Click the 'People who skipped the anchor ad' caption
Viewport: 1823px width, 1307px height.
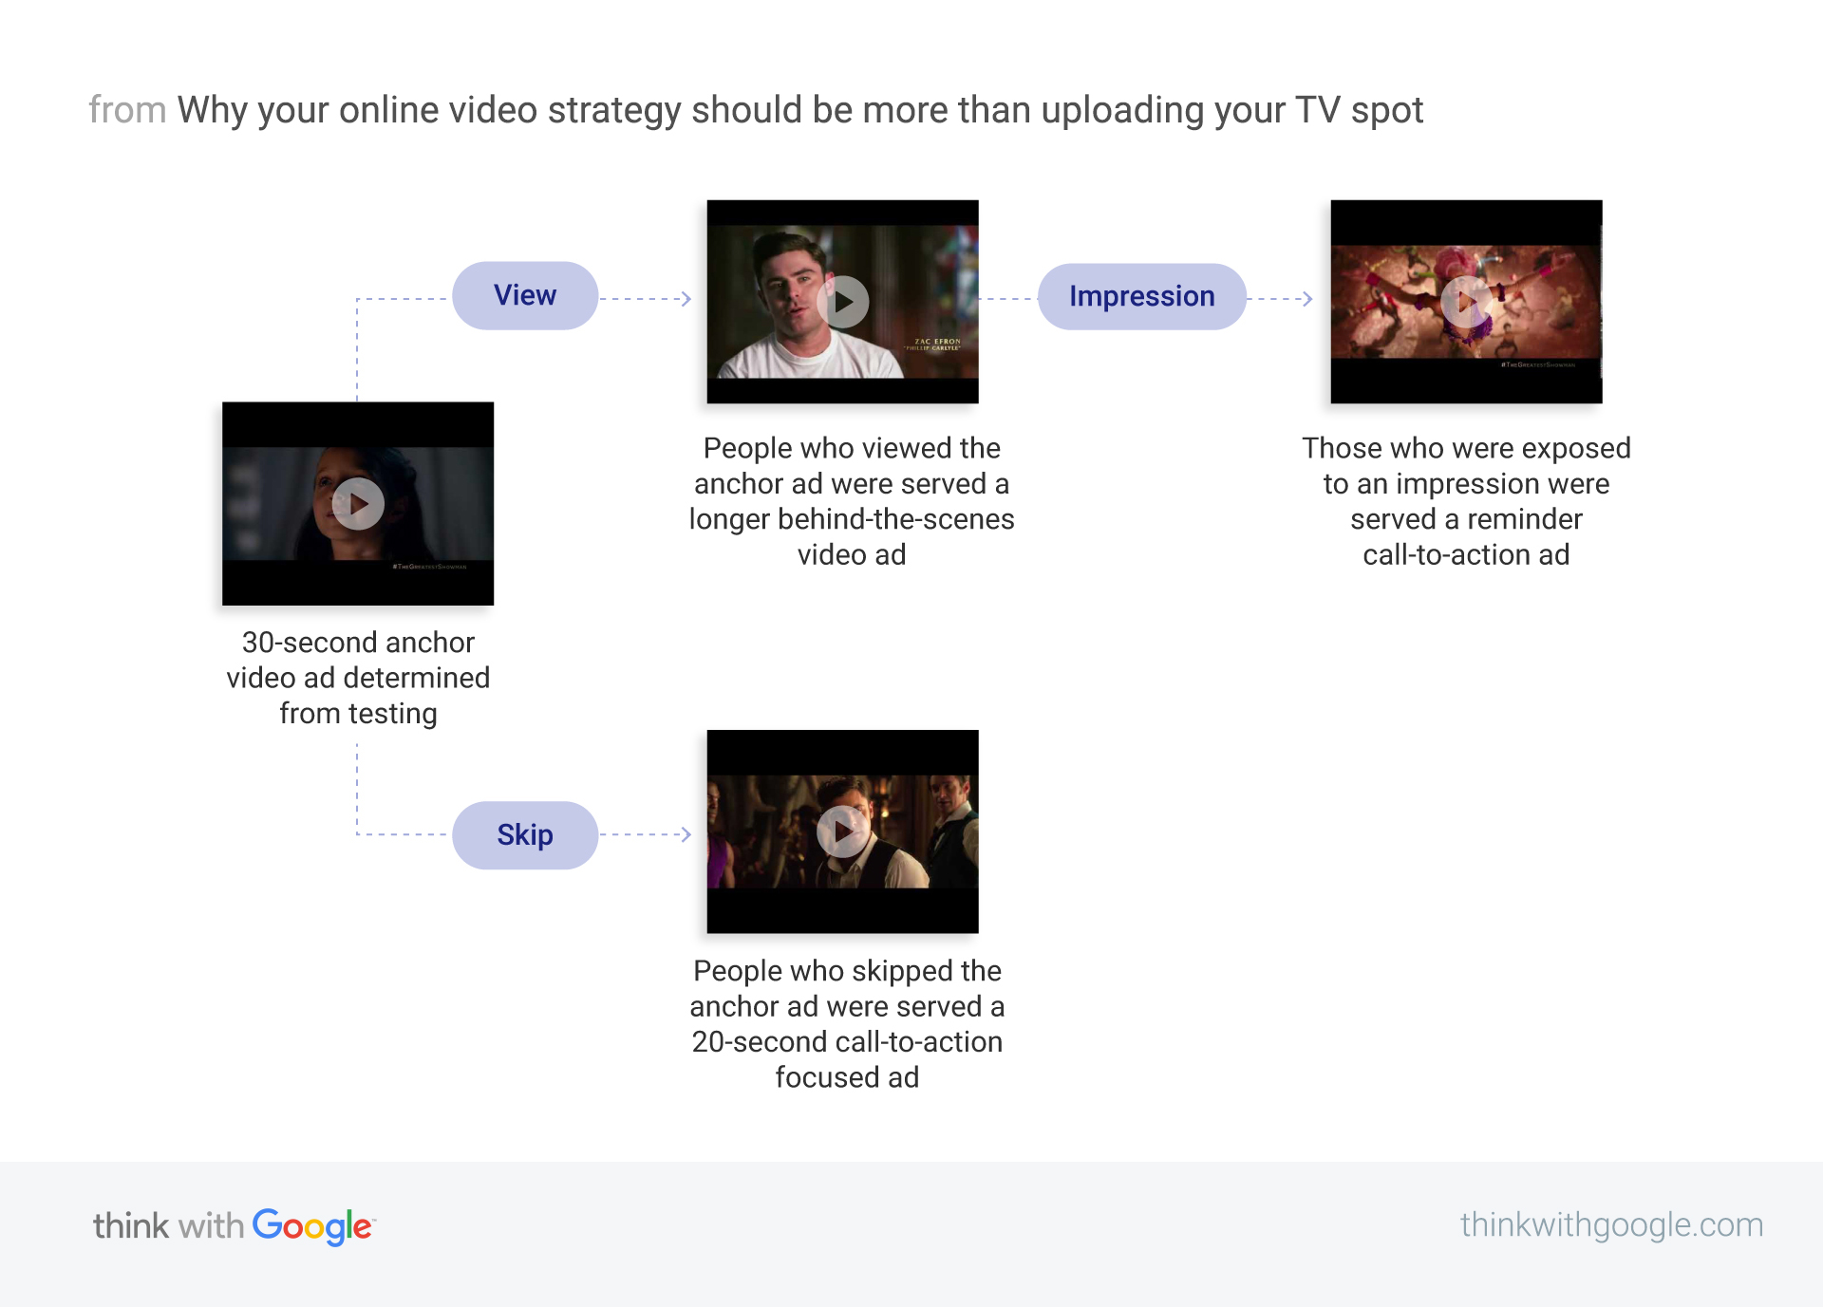coord(847,1024)
